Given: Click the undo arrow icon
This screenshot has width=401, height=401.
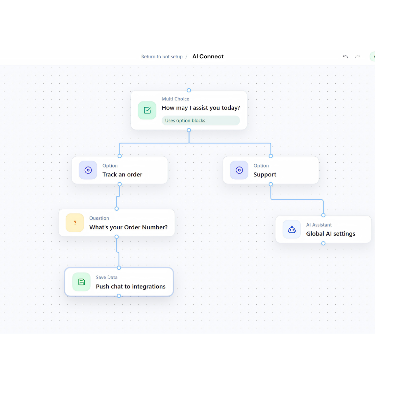Looking at the screenshot, I should [x=345, y=56].
